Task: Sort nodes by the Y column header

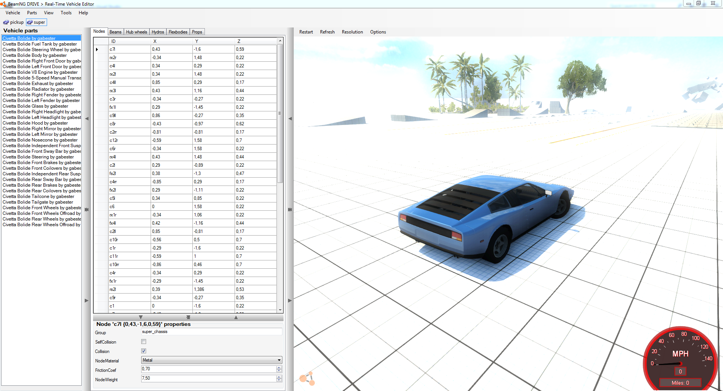Action: coord(214,41)
